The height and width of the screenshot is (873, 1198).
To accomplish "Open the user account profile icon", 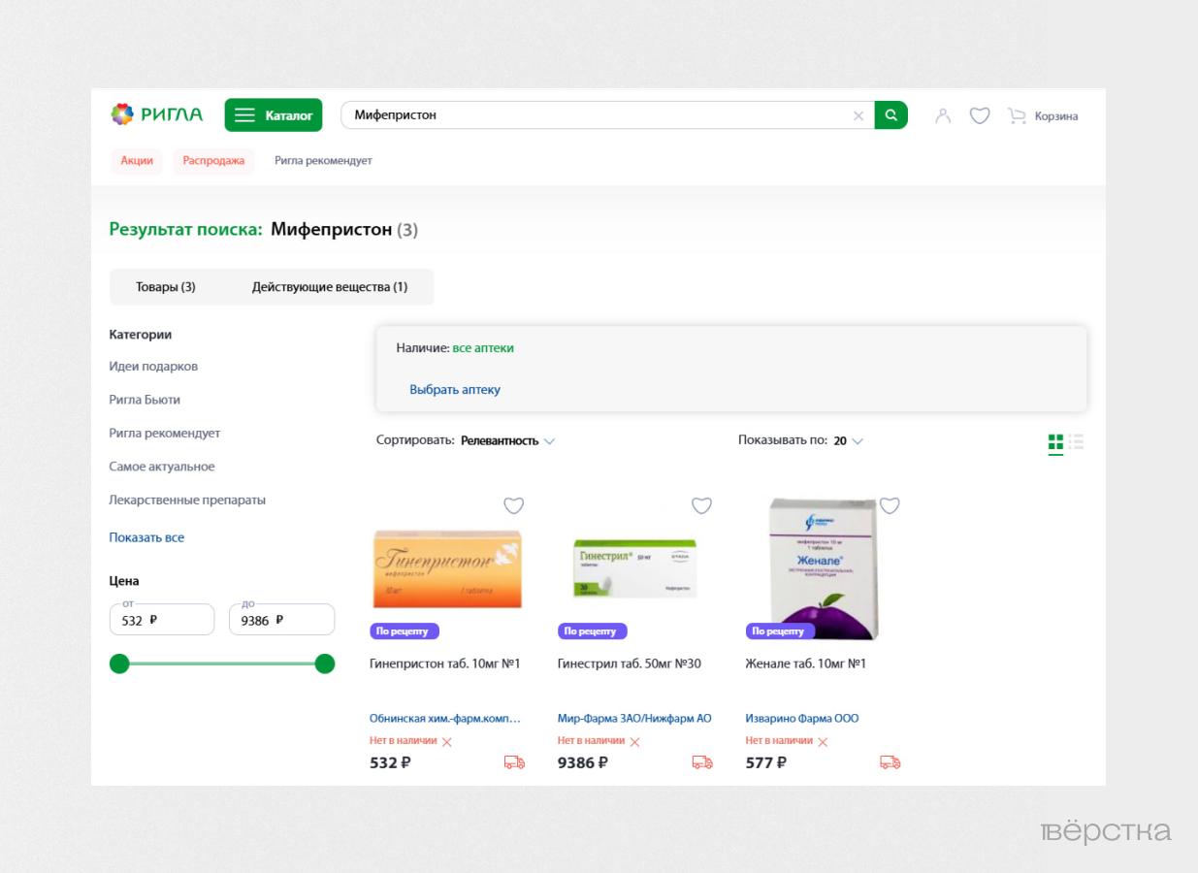I will (943, 116).
